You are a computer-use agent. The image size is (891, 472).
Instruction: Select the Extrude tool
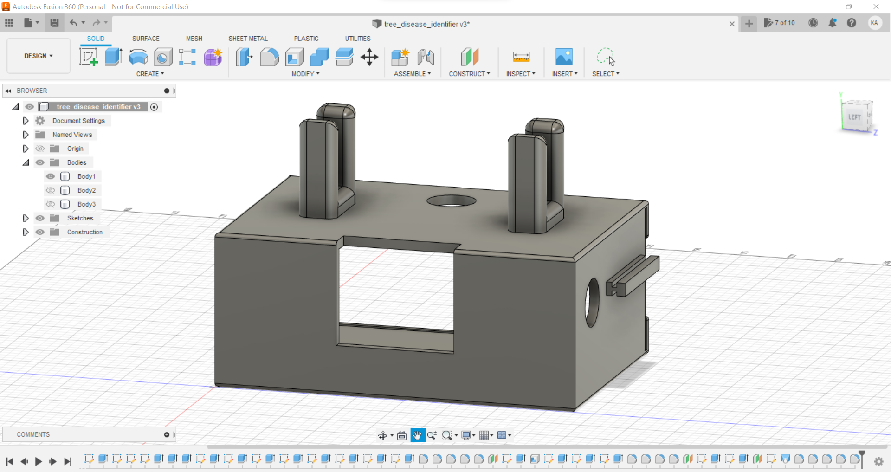point(113,57)
